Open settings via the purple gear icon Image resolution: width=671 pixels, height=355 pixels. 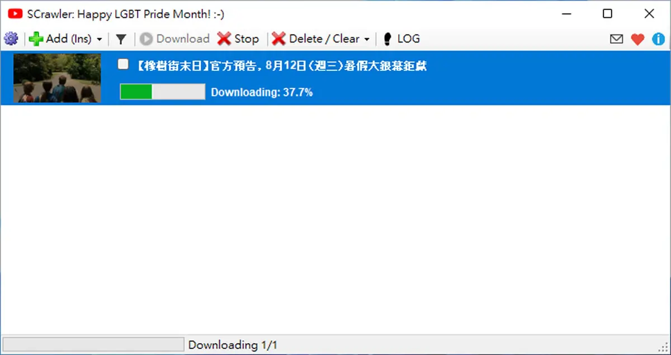pyautogui.click(x=11, y=39)
